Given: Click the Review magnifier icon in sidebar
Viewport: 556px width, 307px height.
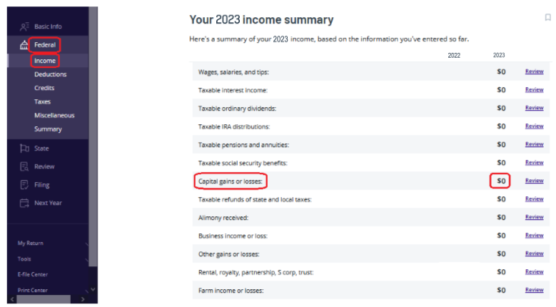Looking at the screenshot, I should tap(24, 166).
